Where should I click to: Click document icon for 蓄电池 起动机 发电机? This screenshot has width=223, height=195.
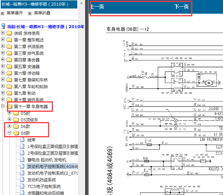pos(22,160)
